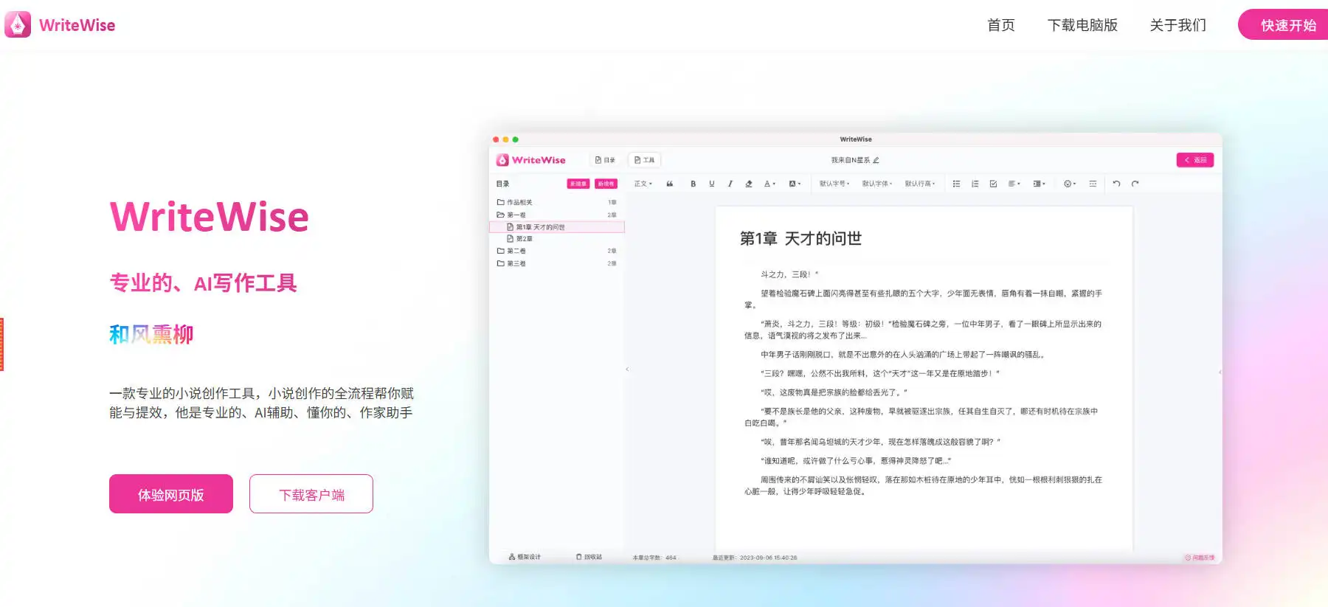Open the indent dropdown
Image resolution: width=1328 pixels, height=607 pixels.
(1040, 184)
